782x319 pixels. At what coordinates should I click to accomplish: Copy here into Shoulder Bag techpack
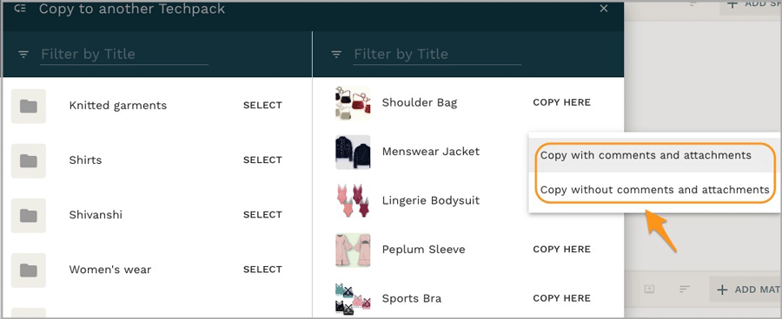(x=561, y=102)
